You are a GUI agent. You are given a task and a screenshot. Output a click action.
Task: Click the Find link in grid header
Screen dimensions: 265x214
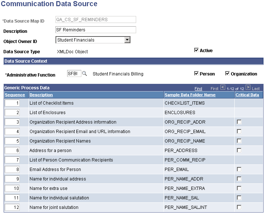pyautogui.click(x=198, y=89)
